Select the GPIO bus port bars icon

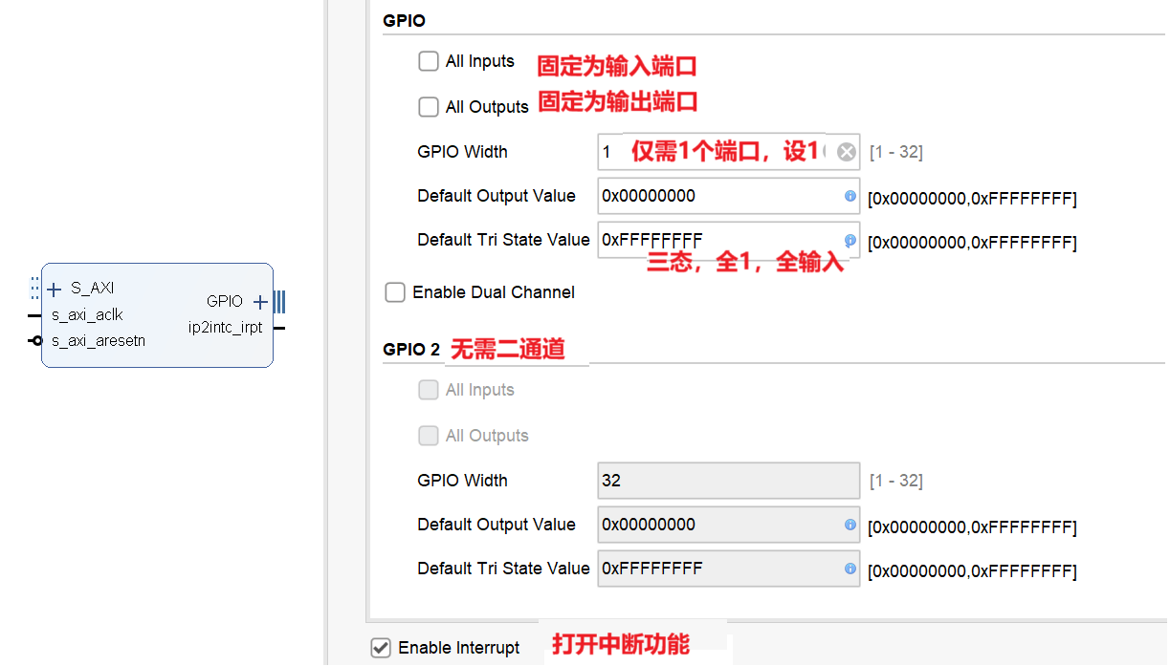[278, 302]
